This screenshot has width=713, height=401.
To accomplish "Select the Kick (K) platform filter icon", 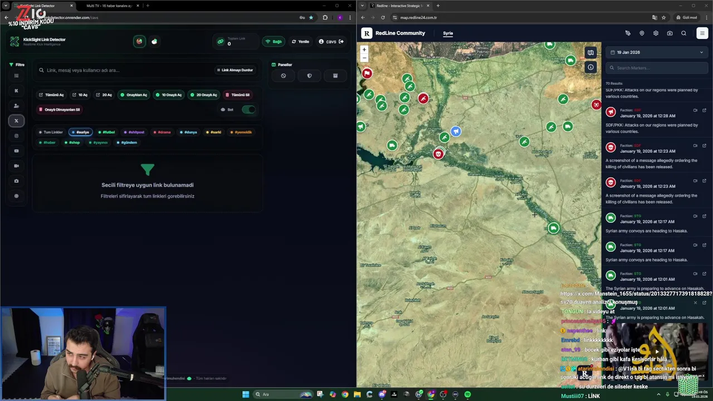I will tap(16, 91).
